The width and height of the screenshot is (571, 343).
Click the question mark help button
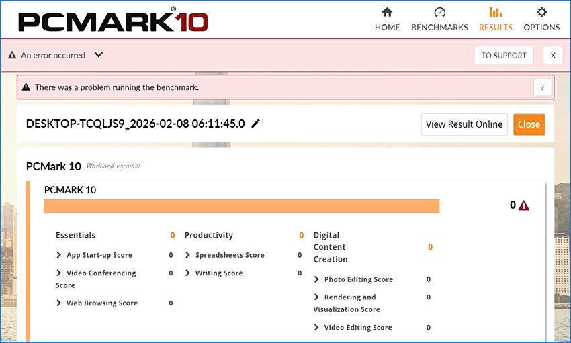542,87
